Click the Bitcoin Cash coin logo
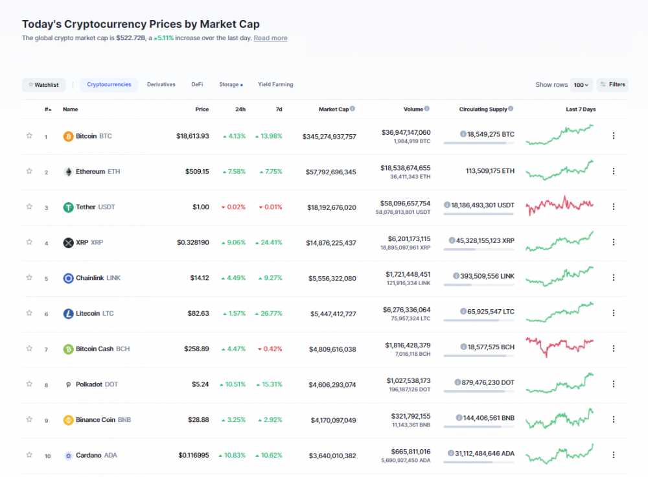 [68, 349]
